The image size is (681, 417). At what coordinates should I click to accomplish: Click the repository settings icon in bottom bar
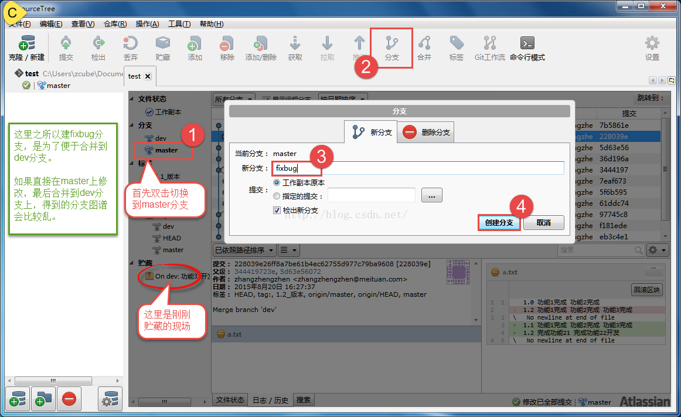pos(110,399)
